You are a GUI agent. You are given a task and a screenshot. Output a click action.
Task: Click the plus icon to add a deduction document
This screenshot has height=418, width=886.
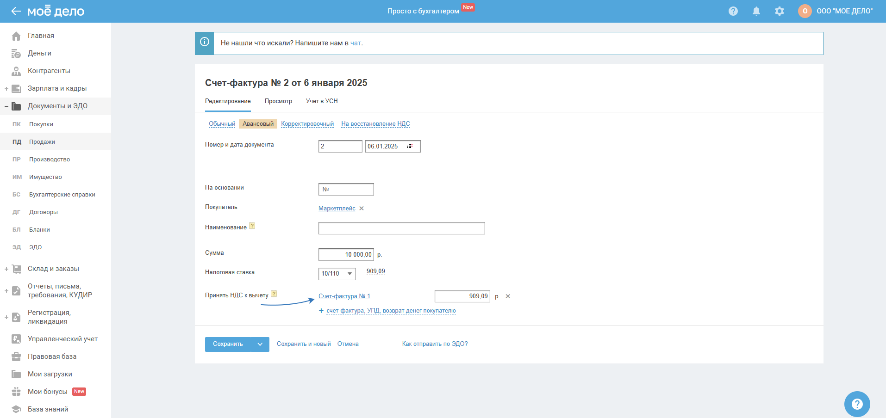coord(321,311)
